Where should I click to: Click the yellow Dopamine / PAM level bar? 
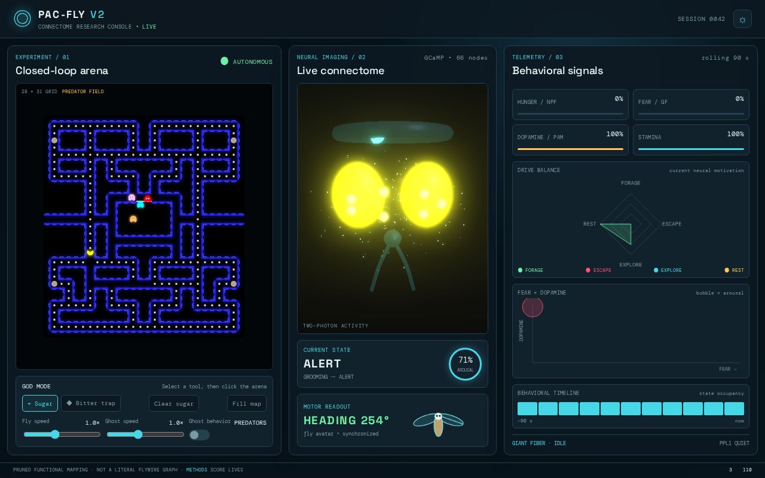[570, 149]
